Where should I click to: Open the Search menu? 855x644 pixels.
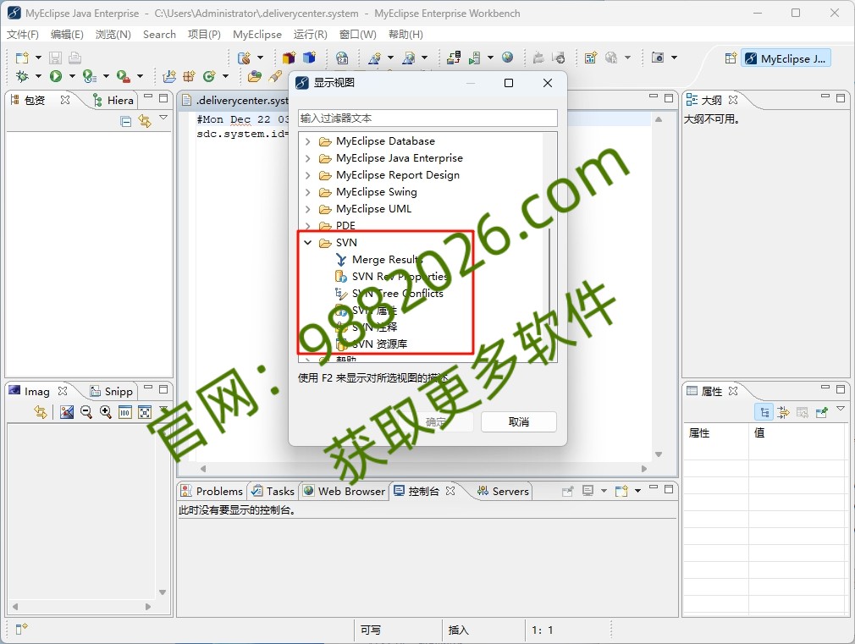pyautogui.click(x=159, y=35)
